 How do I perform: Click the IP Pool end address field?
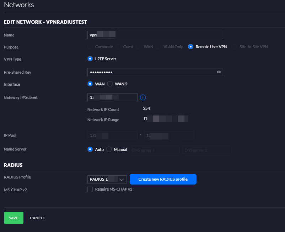[x=169, y=135]
